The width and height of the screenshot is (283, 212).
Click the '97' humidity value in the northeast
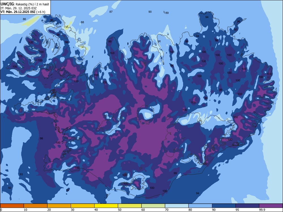(x=235, y=30)
